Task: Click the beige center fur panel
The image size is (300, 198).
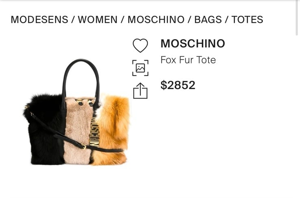Action: pyautogui.click(x=78, y=132)
